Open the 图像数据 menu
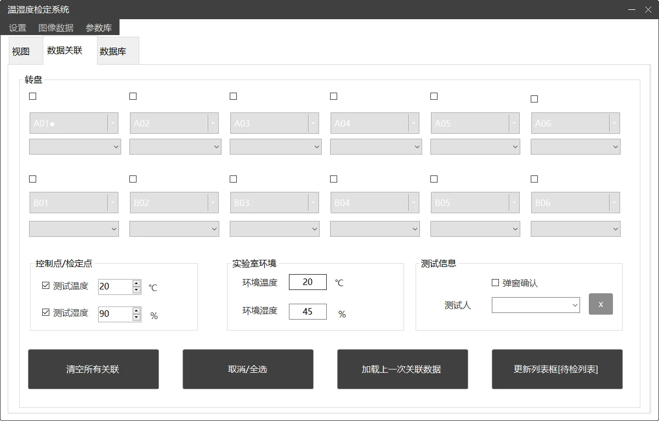659x421 pixels. [56, 28]
